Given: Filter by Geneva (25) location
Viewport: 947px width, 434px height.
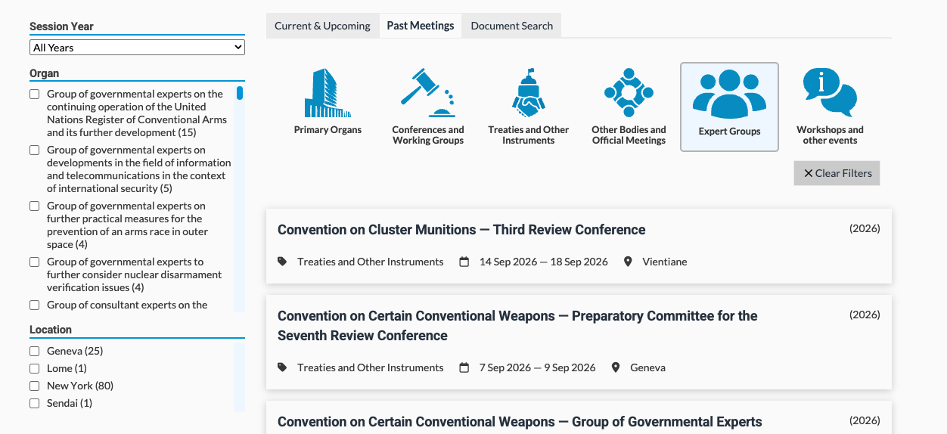Looking at the screenshot, I should pos(35,352).
